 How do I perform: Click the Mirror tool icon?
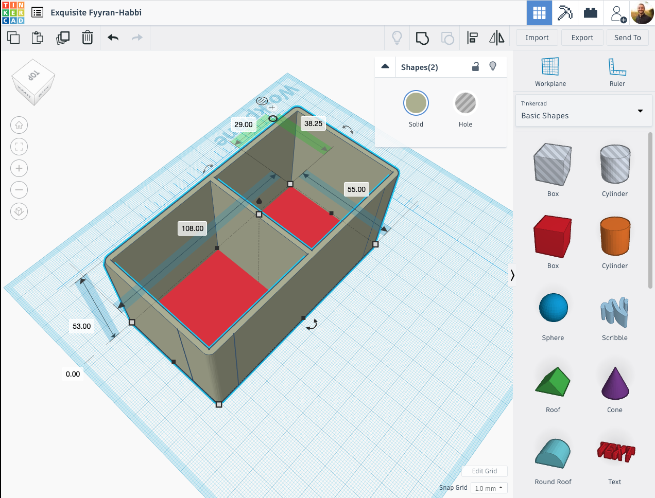497,38
